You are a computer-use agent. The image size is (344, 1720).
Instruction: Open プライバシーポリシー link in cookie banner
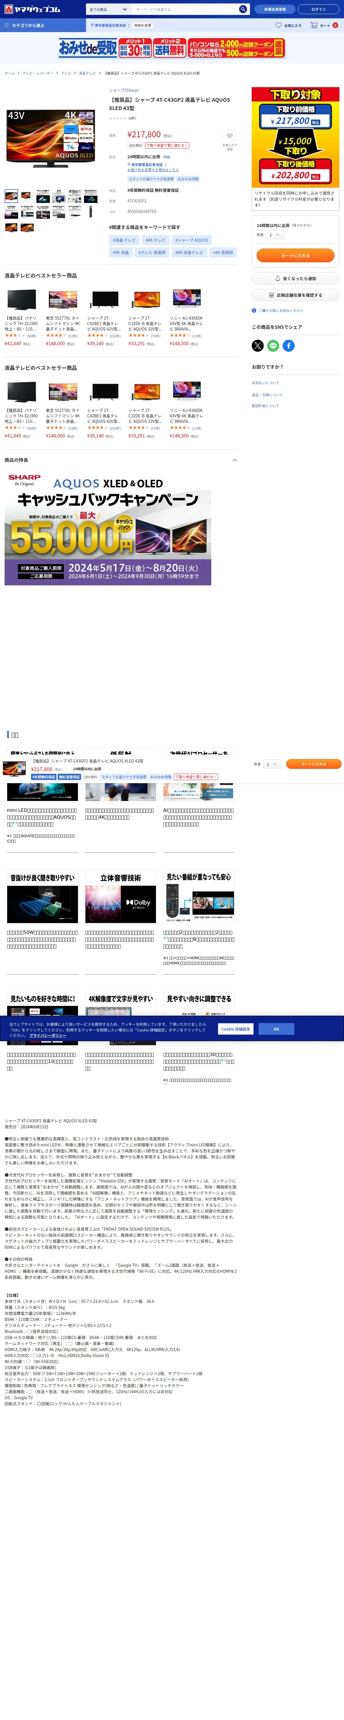(x=47, y=1036)
